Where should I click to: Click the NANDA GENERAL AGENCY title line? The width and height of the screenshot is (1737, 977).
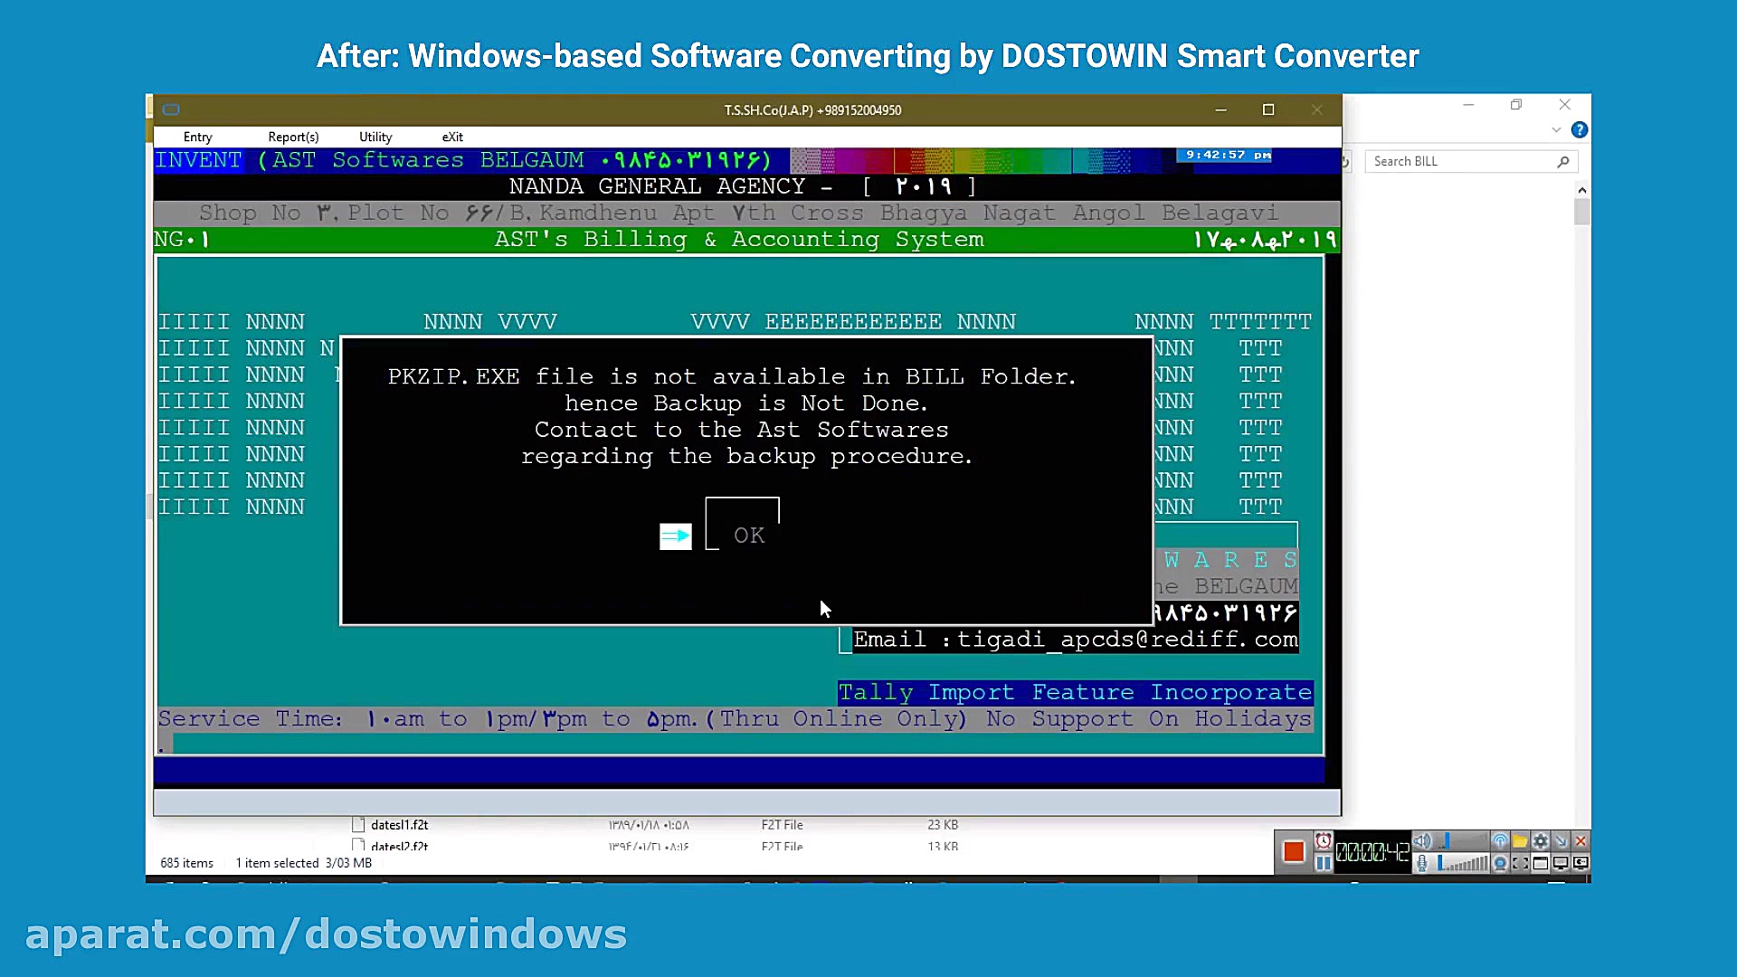coord(742,186)
